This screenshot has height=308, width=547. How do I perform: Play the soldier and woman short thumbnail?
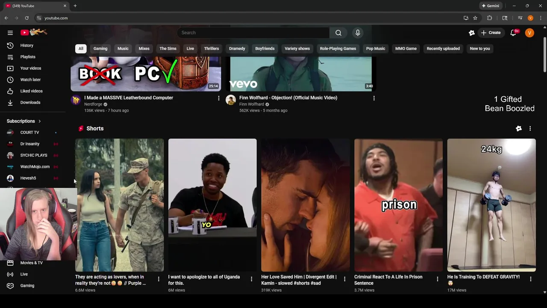click(119, 205)
